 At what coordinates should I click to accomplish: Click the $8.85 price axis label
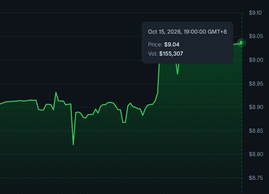pyautogui.click(x=256, y=131)
